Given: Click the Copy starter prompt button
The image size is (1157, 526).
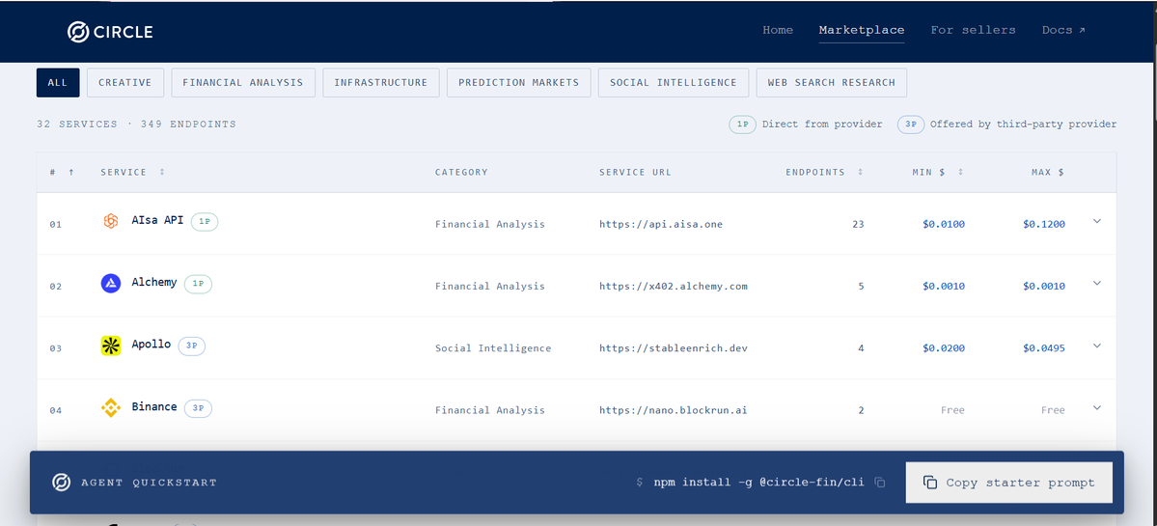Looking at the screenshot, I should pos(1008,483).
